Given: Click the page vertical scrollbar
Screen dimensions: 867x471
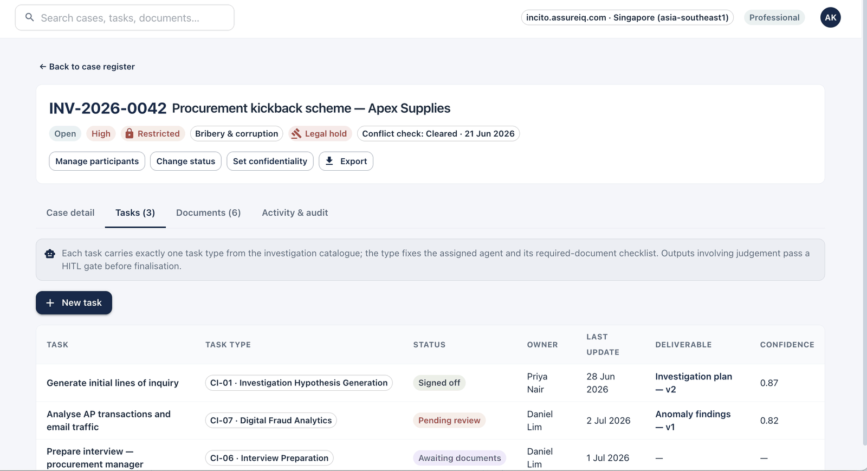Looking at the screenshot, I should [x=864, y=223].
